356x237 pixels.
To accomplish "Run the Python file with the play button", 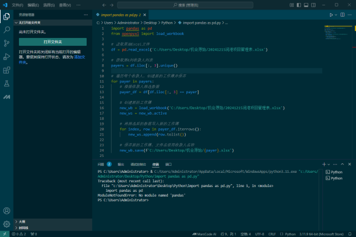I will click(x=331, y=15).
